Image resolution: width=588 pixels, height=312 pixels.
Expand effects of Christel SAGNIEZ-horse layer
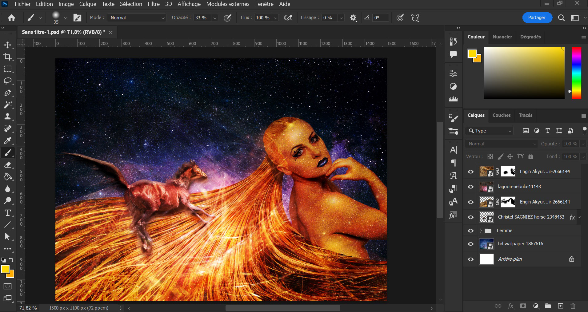click(x=579, y=217)
